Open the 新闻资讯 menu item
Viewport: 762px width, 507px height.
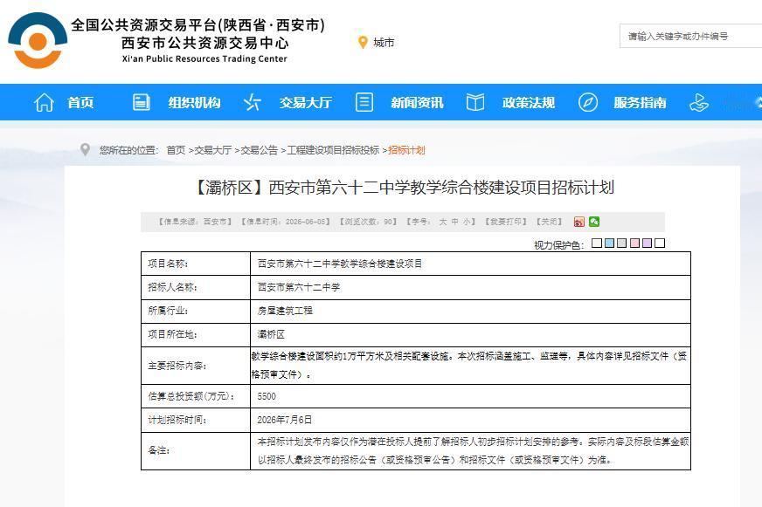[x=417, y=102]
